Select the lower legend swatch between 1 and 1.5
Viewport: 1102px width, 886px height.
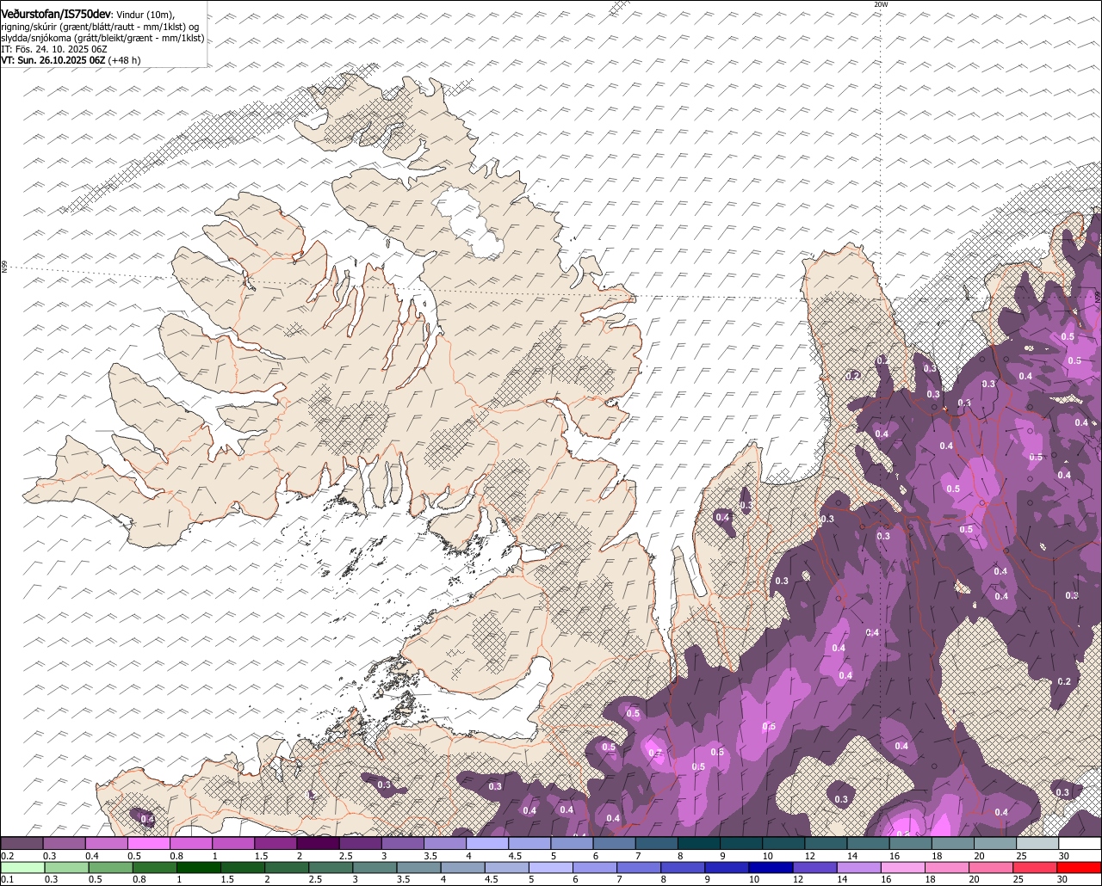tap(198, 868)
